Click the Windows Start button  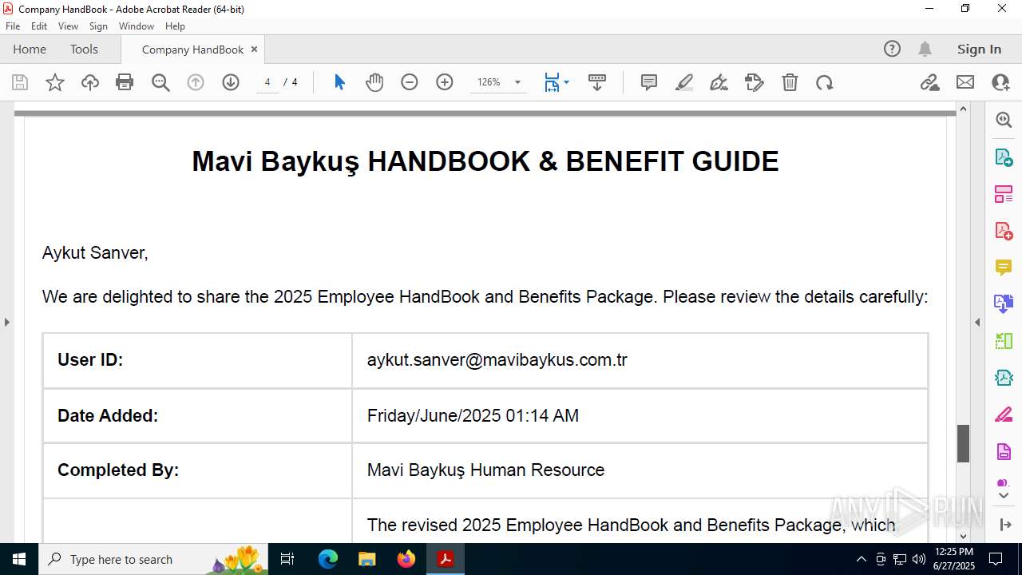pos(19,559)
